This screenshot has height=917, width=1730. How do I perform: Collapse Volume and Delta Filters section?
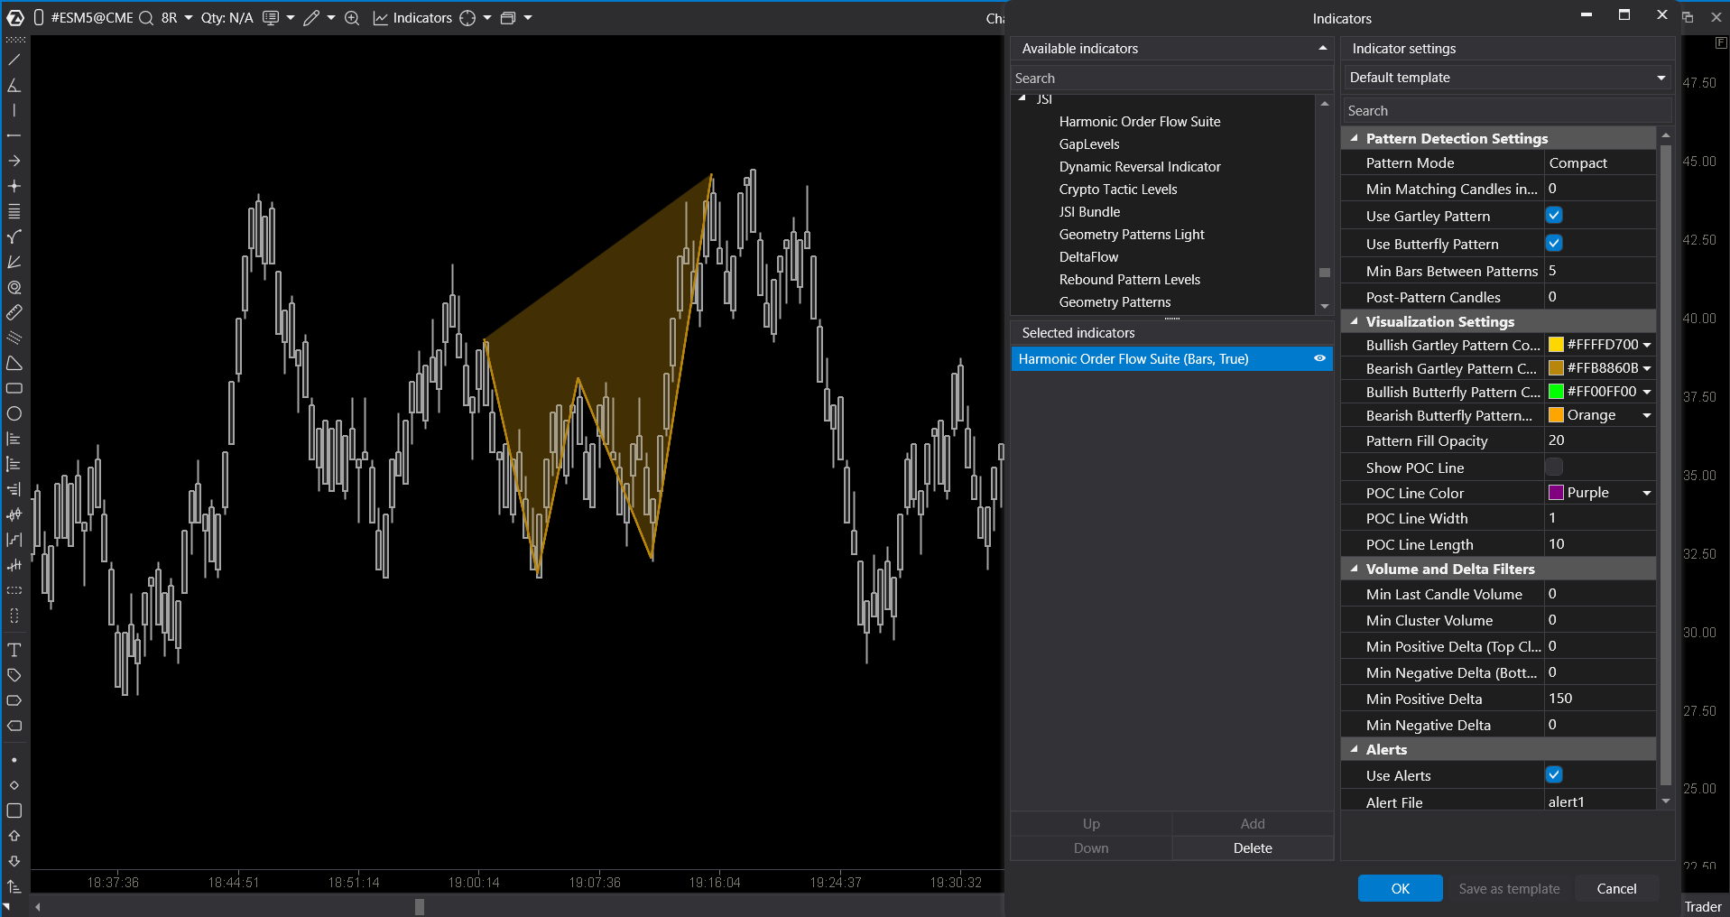click(1354, 569)
